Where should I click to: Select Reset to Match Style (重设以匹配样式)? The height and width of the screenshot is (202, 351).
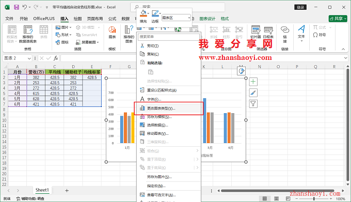[x=169, y=90]
